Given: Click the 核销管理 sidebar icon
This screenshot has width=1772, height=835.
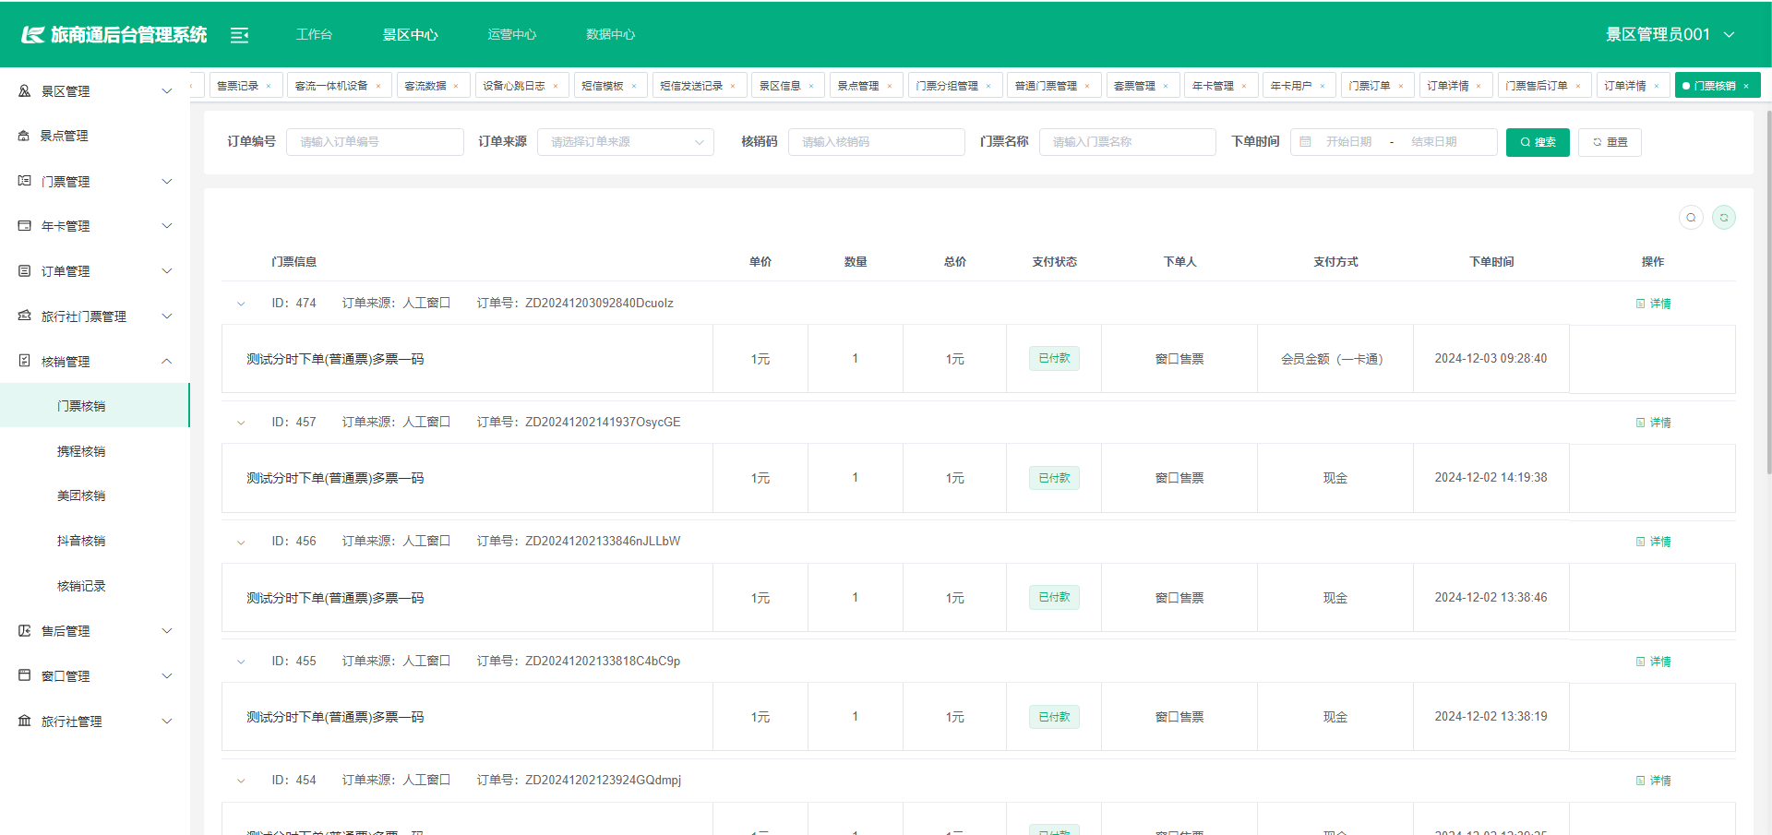Looking at the screenshot, I should click(25, 362).
